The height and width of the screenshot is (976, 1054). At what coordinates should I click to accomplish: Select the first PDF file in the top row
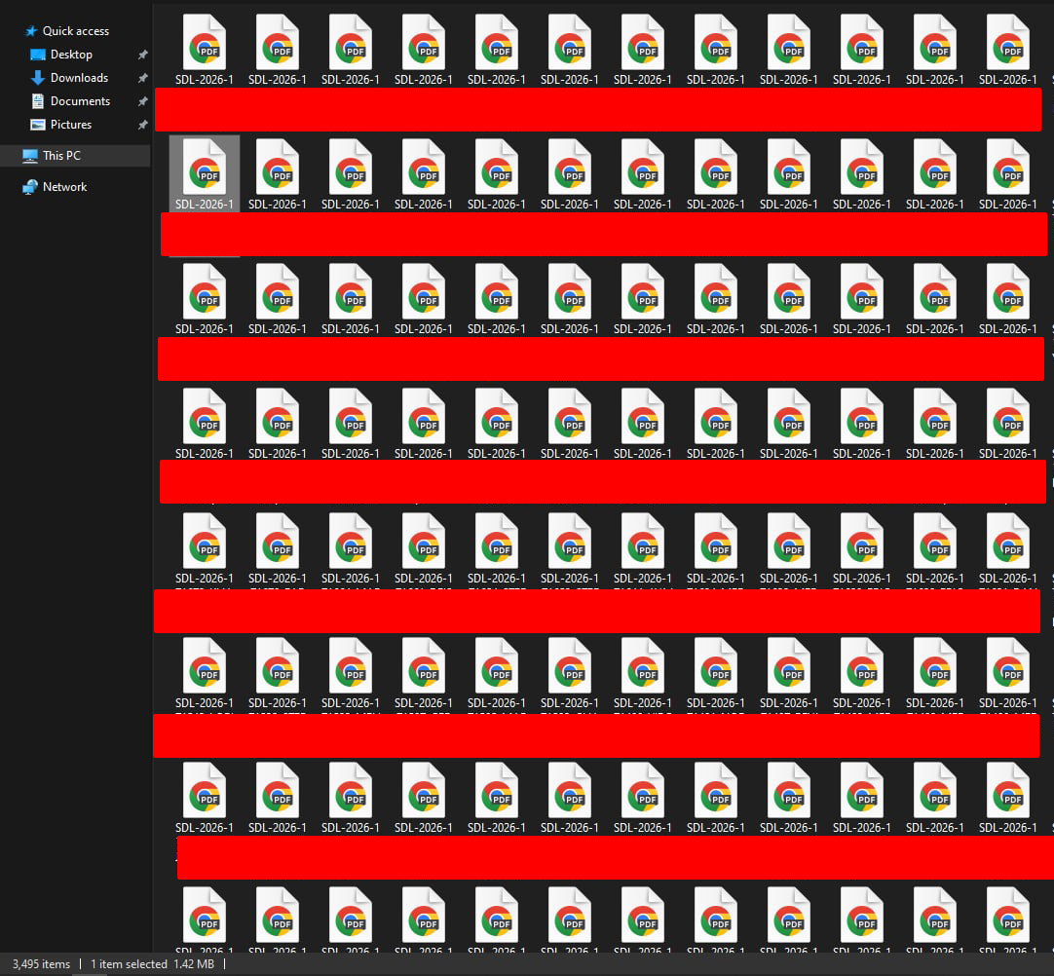point(205,50)
